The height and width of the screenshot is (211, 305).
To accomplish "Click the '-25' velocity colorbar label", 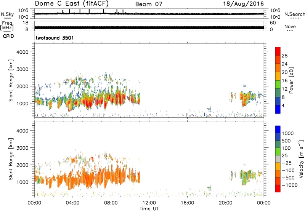I will [x=287, y=163].
